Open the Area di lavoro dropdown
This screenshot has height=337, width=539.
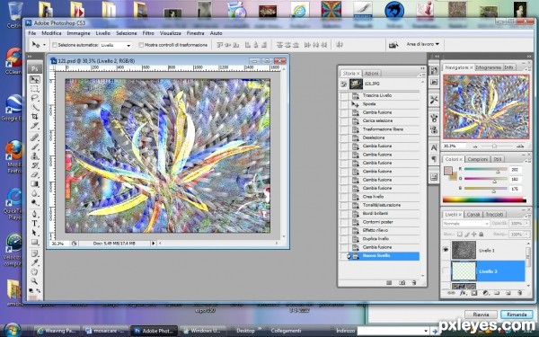coord(422,44)
